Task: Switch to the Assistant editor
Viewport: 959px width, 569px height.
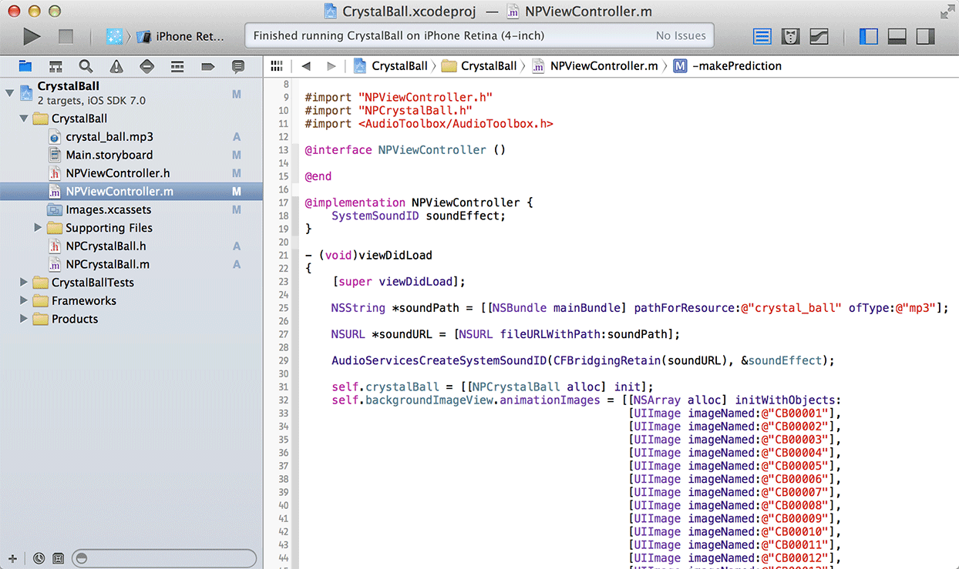Action: pyautogui.click(x=790, y=36)
